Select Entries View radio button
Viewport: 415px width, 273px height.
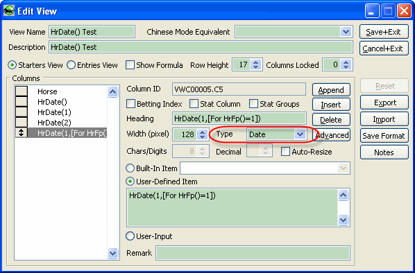[71, 65]
